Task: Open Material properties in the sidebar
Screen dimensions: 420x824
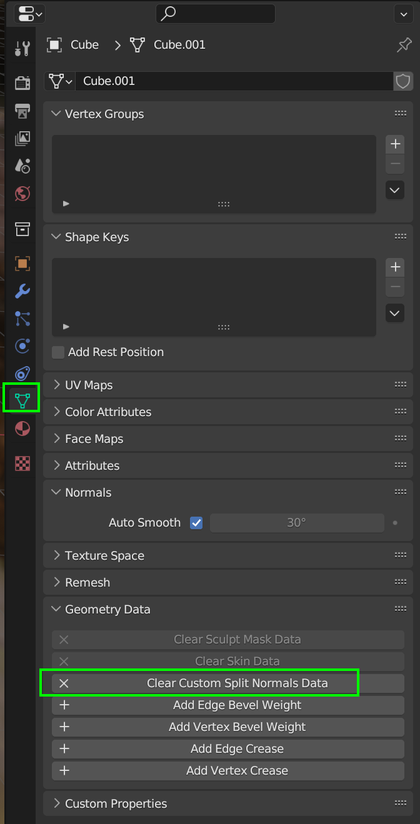Action: pyautogui.click(x=22, y=429)
